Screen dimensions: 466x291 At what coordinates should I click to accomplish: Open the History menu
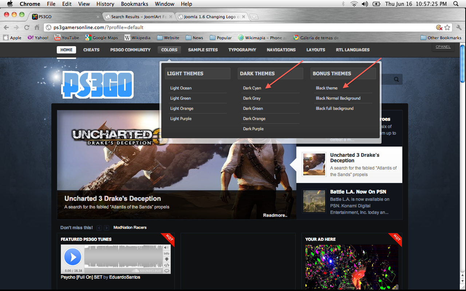[x=105, y=4]
